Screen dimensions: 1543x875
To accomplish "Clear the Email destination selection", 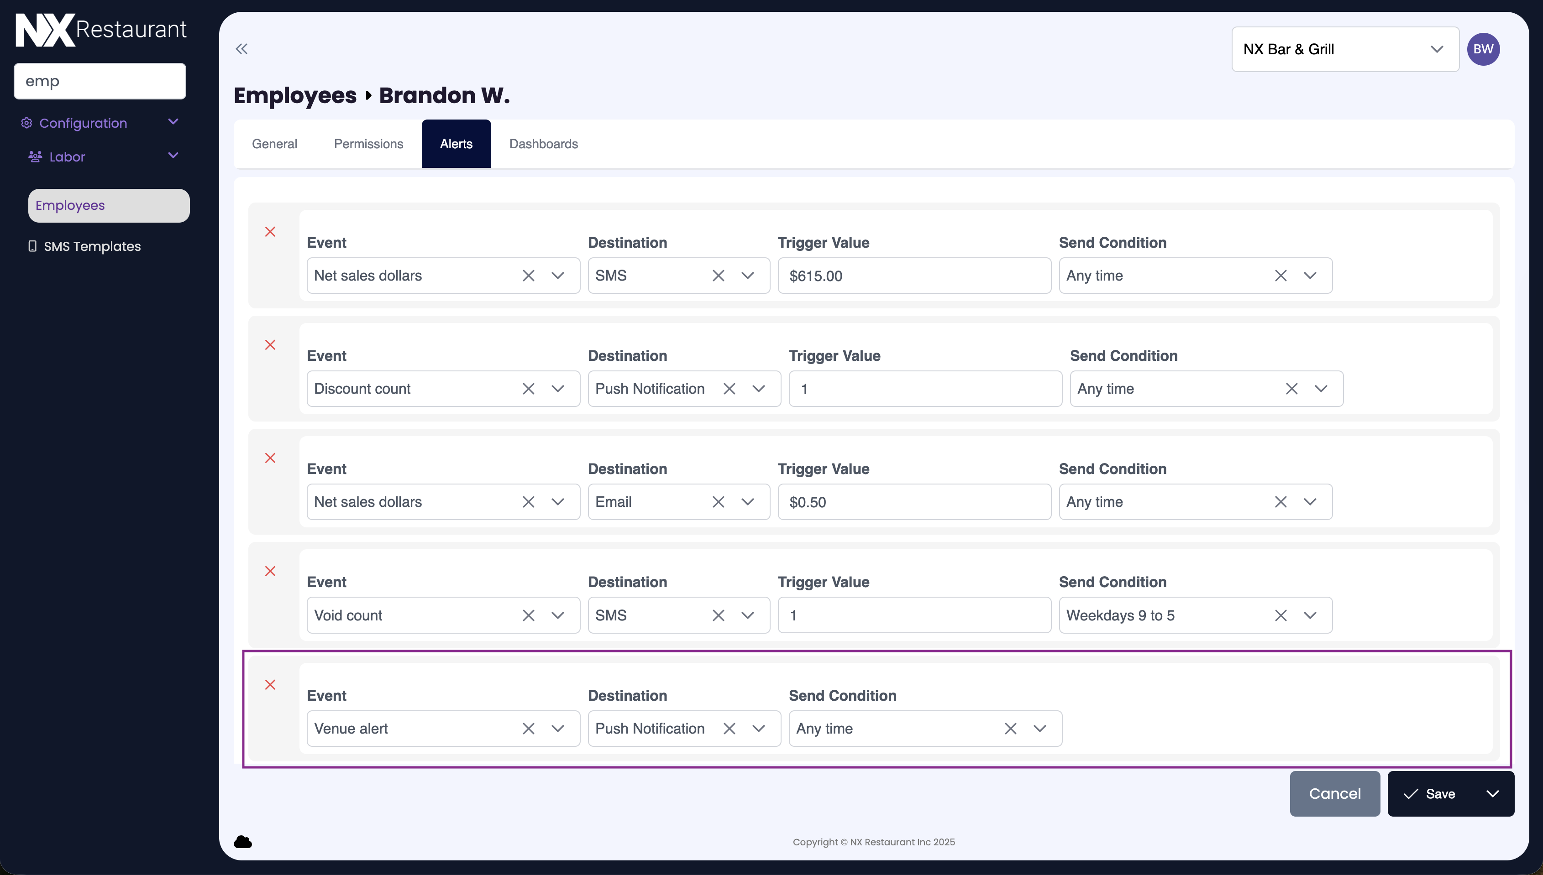I will (718, 502).
